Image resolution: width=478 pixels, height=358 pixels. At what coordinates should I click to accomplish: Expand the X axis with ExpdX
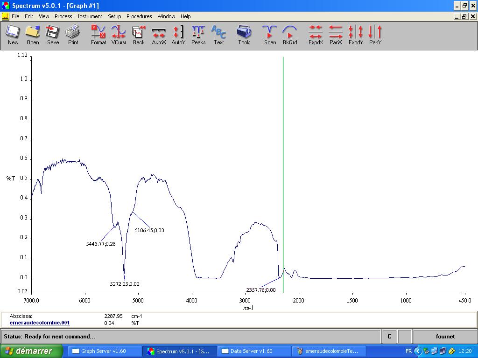point(316,35)
